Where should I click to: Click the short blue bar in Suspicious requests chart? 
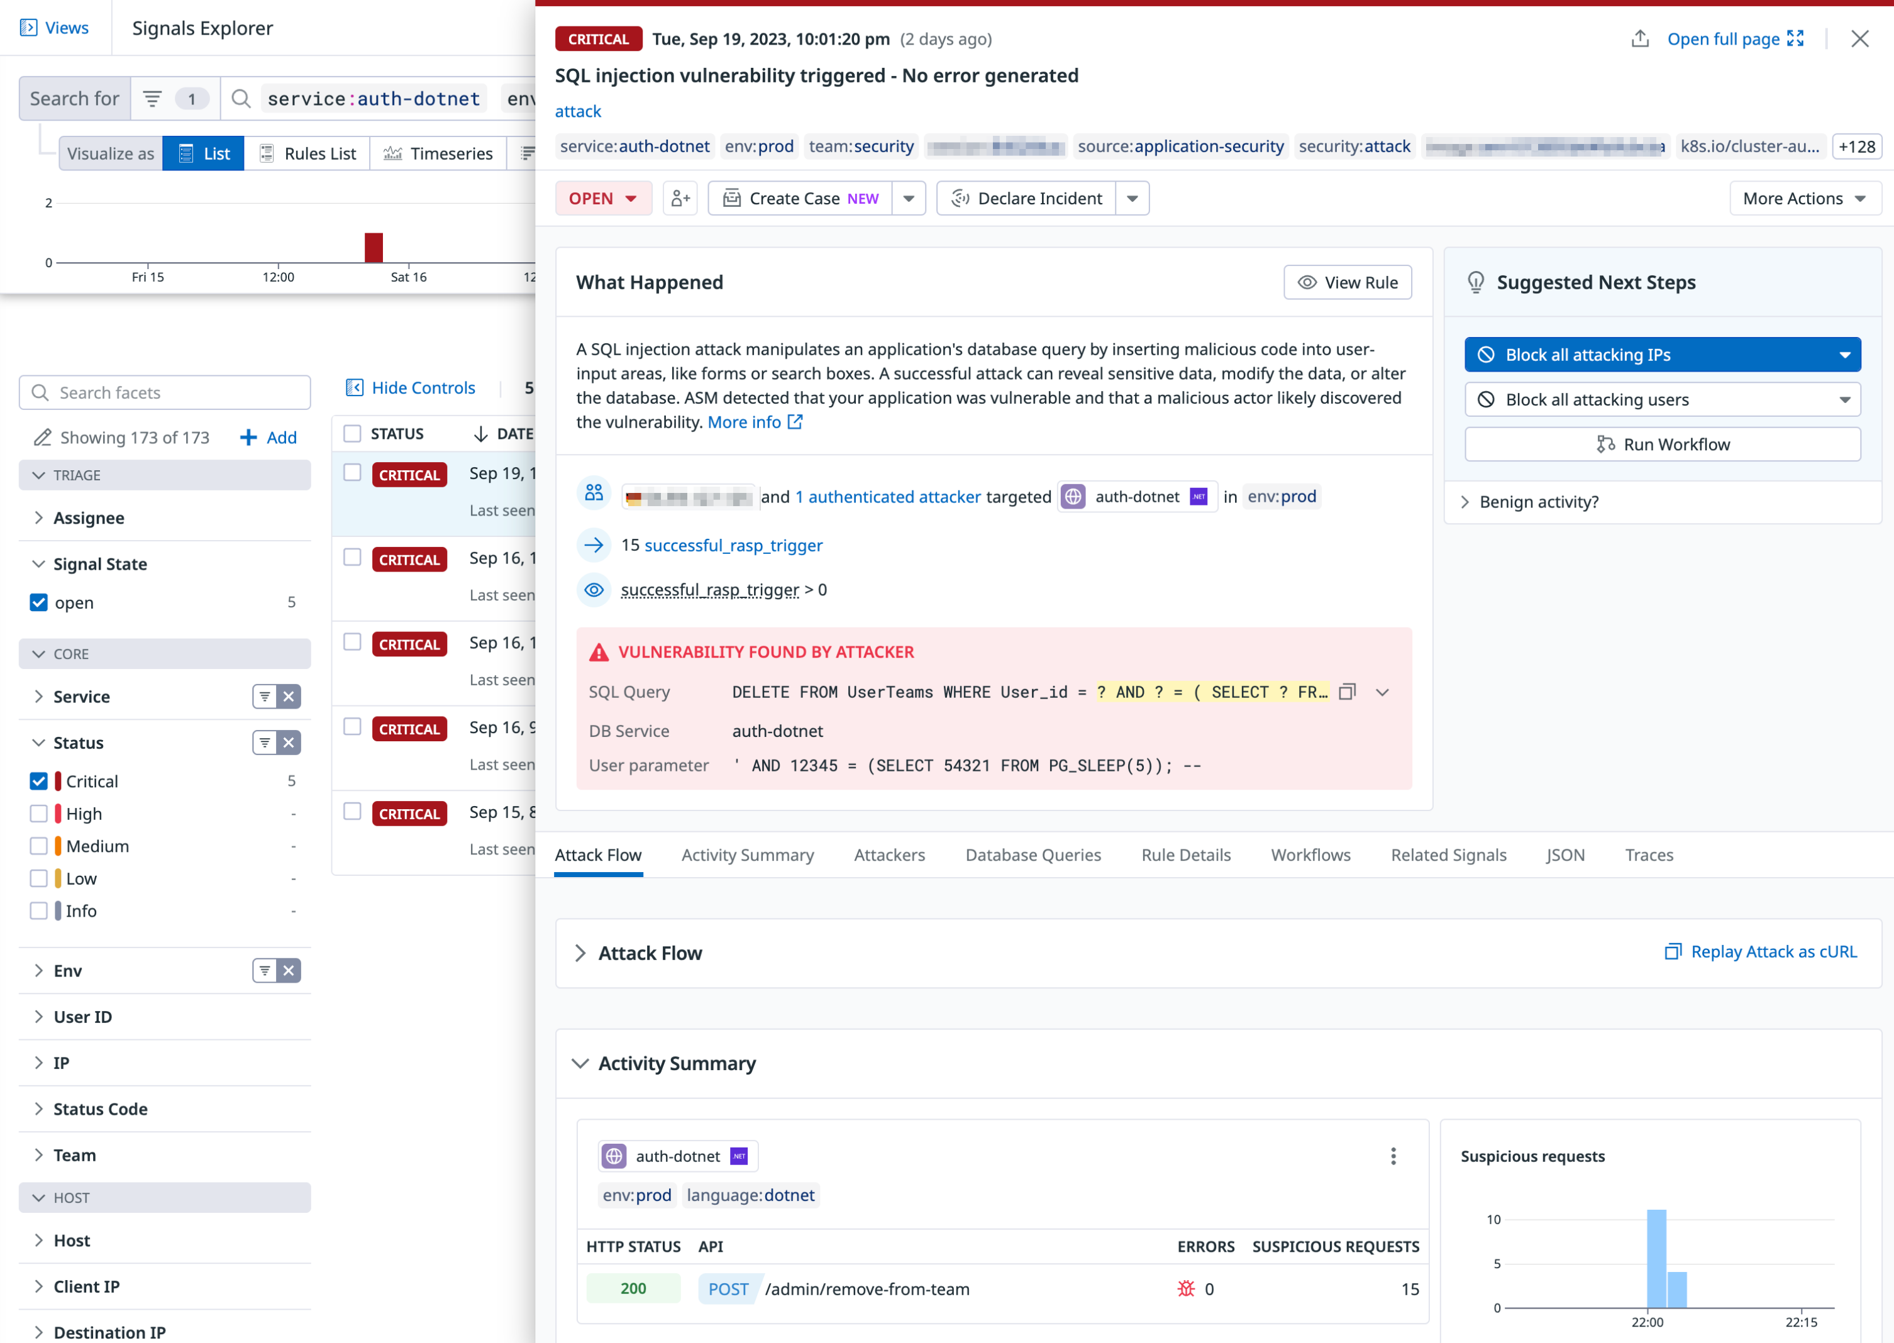point(1676,1290)
